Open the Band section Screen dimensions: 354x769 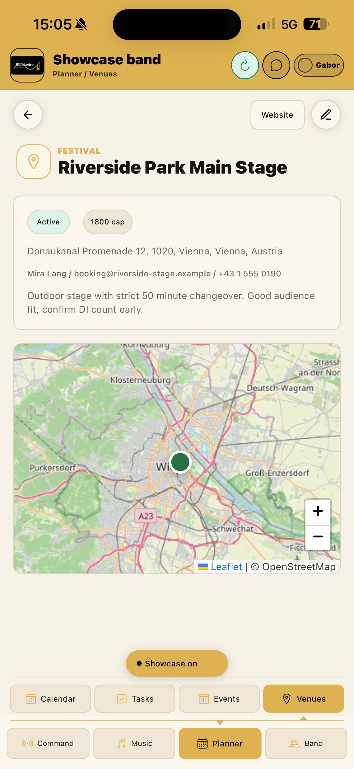tap(306, 743)
